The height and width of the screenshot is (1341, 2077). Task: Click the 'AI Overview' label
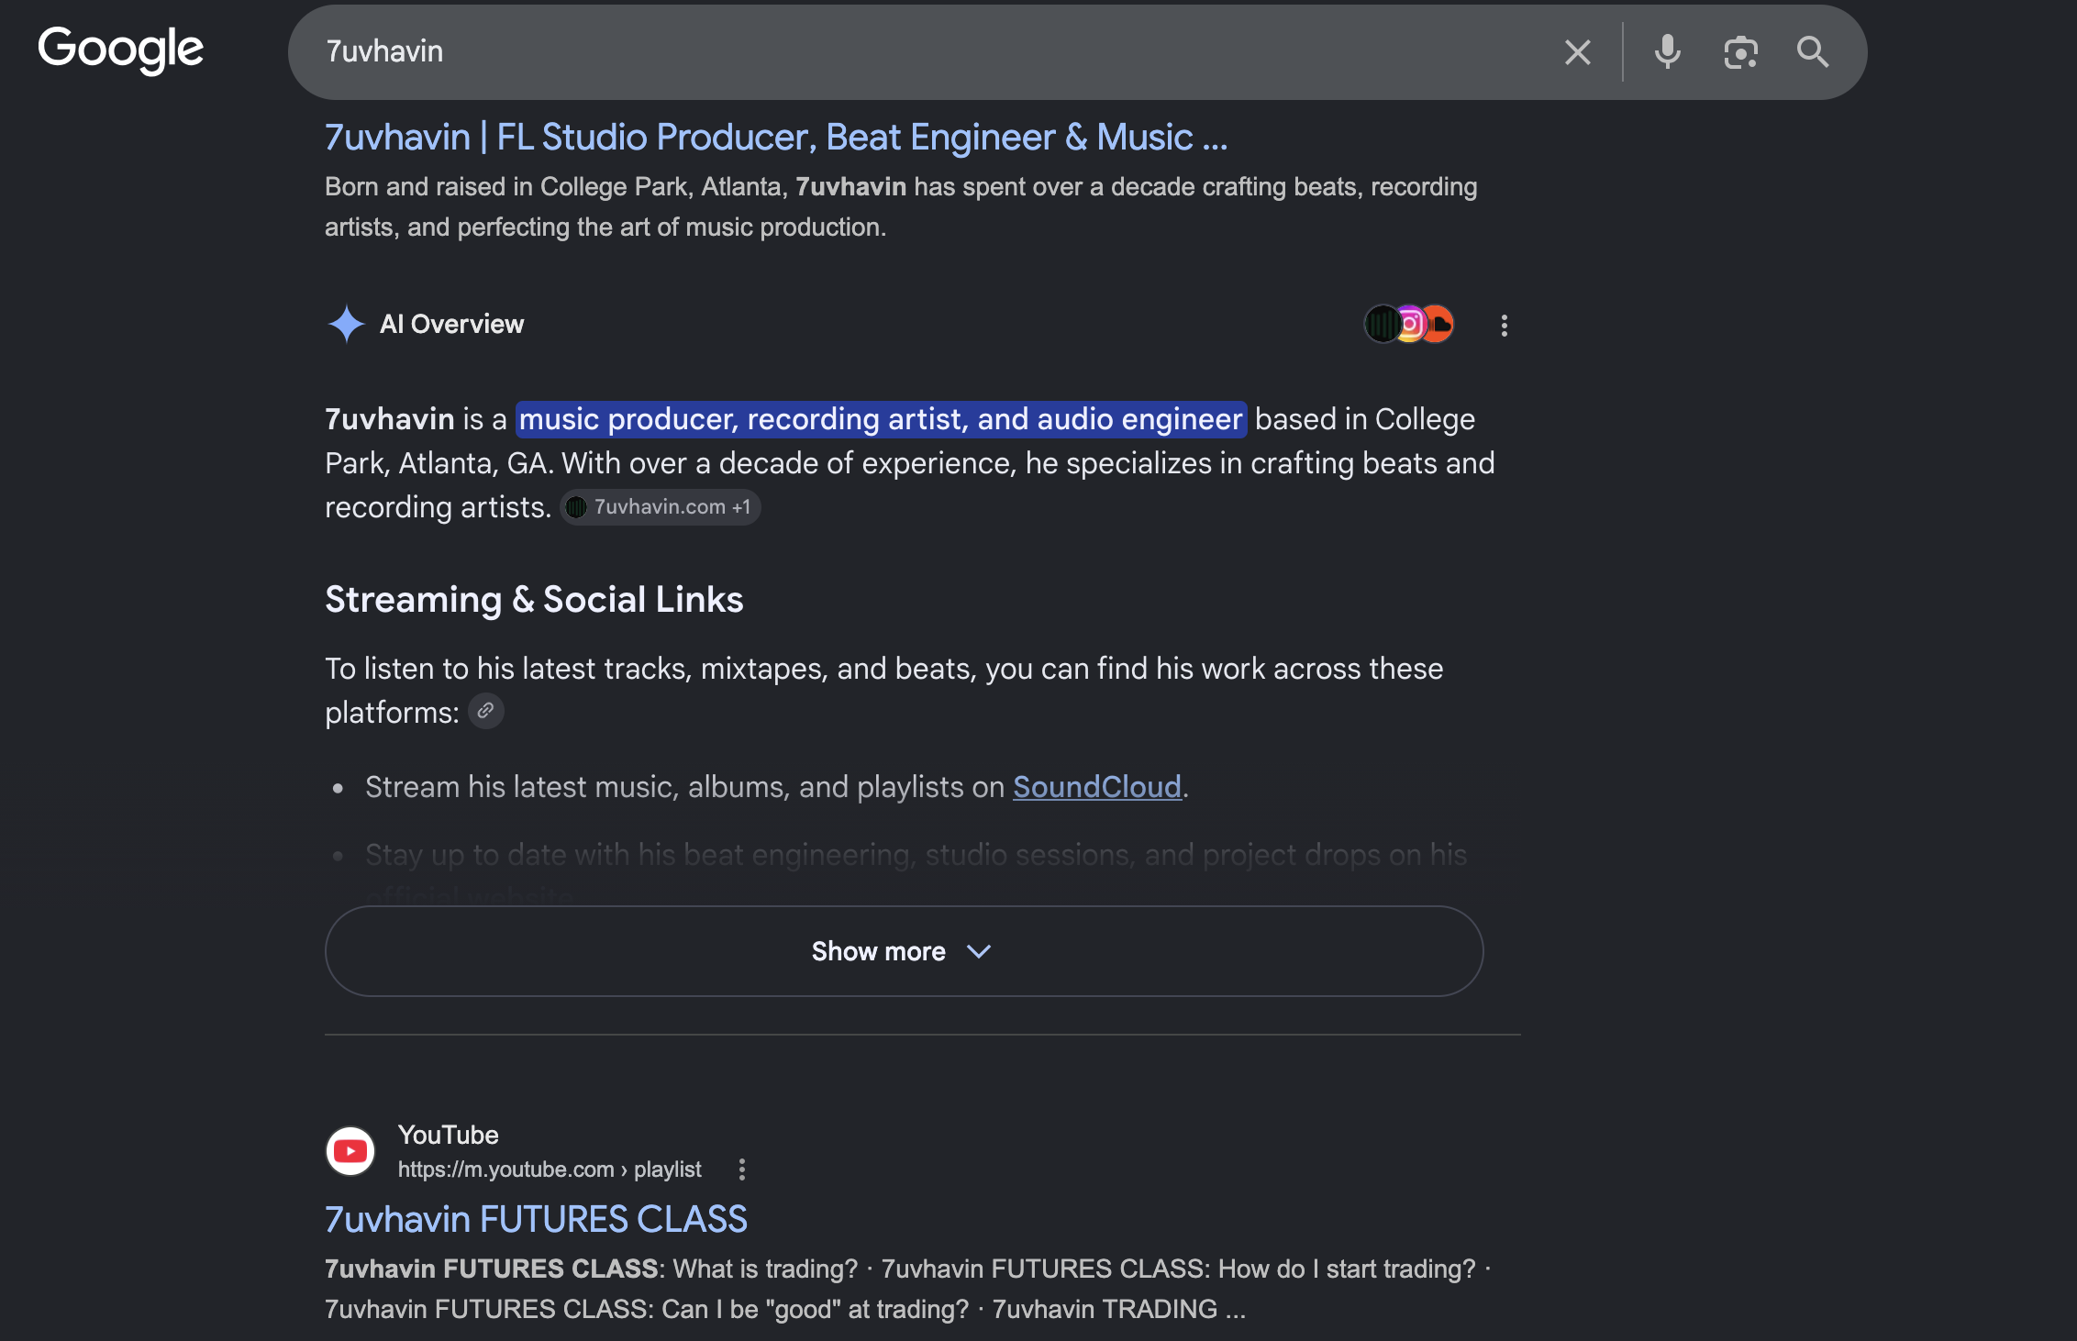coord(451,324)
